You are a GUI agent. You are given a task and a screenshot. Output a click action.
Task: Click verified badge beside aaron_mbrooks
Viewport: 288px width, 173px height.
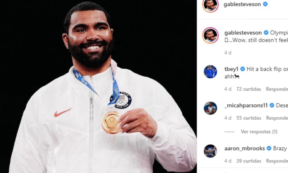[x=269, y=148]
